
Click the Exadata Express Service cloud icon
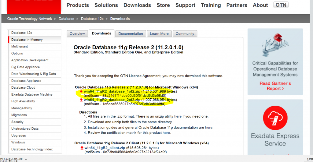coord(275,118)
